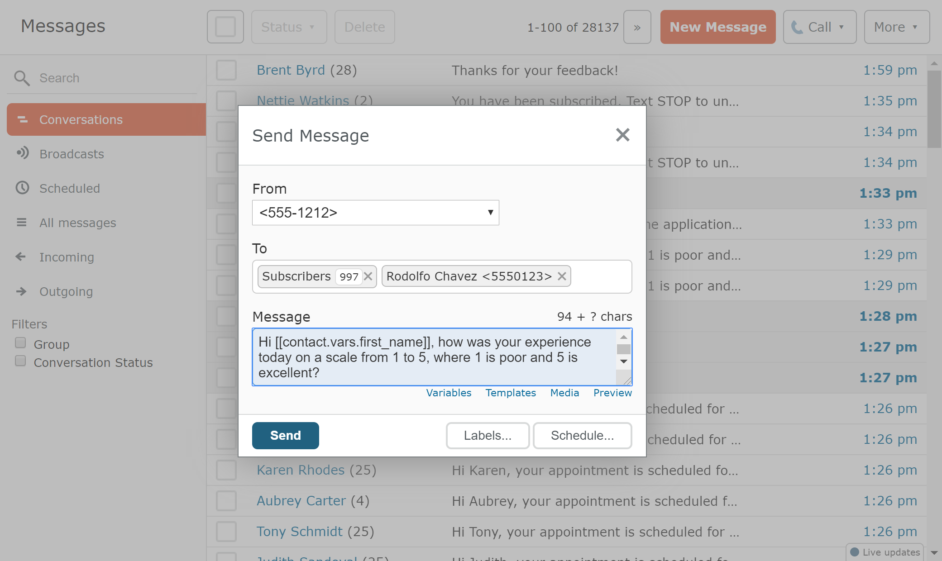Click the phone Call icon
The width and height of the screenshot is (942, 561).
tap(797, 27)
